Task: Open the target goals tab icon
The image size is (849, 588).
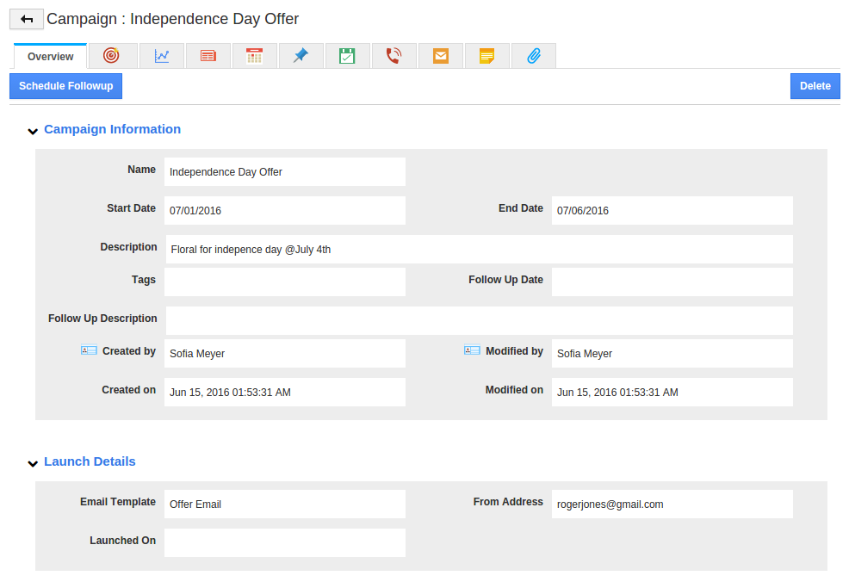Action: 111,56
